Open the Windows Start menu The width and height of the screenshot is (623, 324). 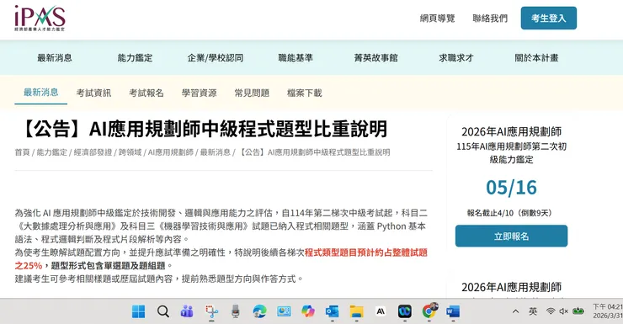[139, 311]
